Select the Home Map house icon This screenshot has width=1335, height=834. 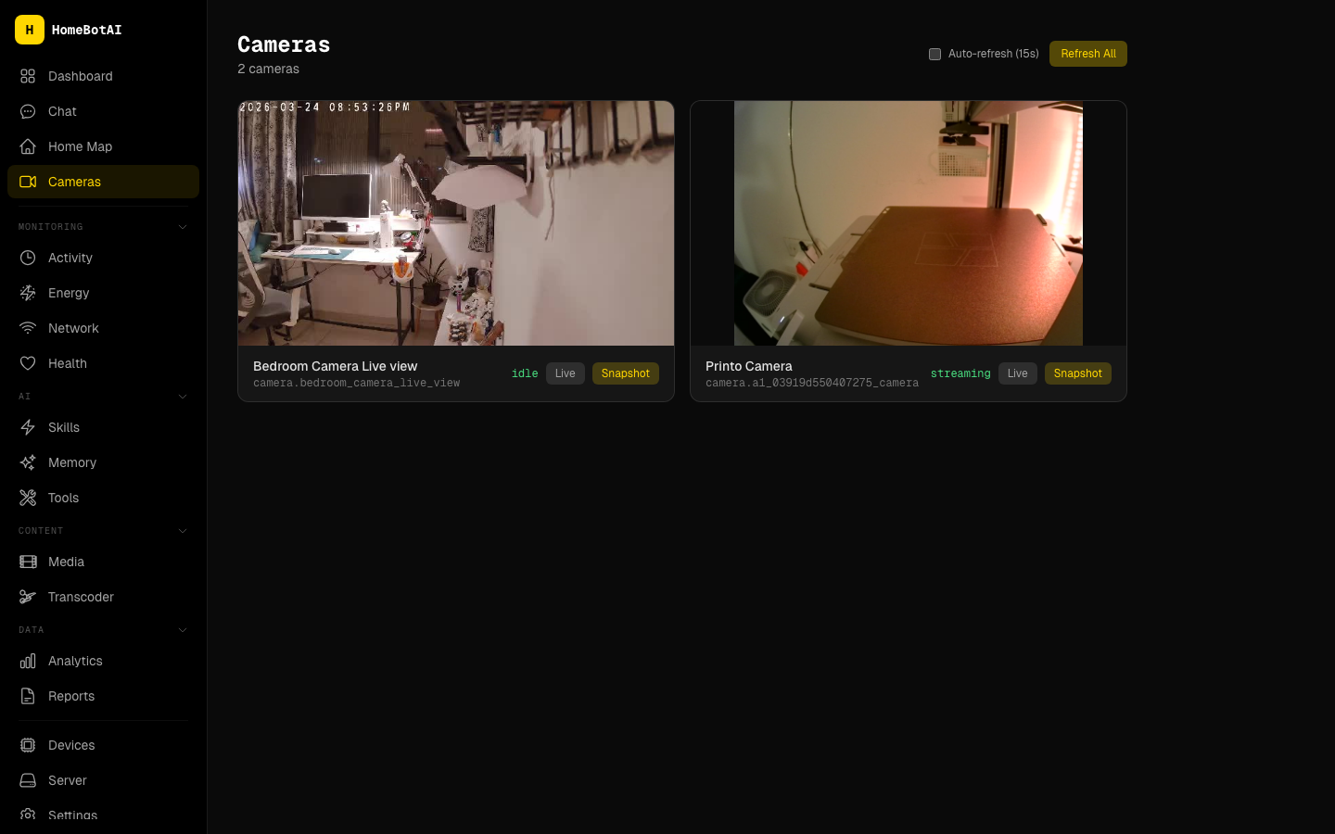(28, 146)
